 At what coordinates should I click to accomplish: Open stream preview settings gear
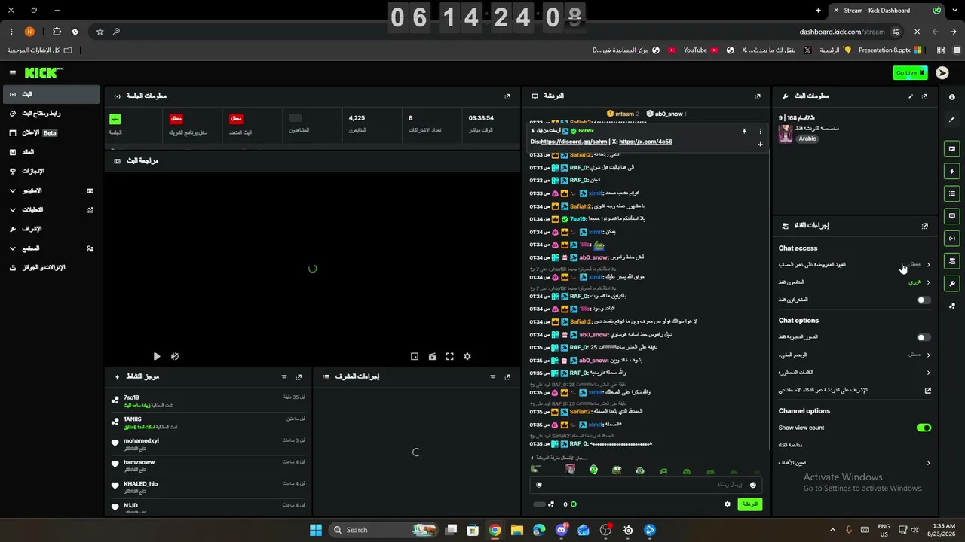pos(467,357)
